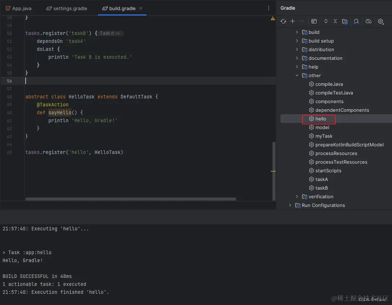Screen dimensions: 392x305
Task: Click the yellow warning stripe marker
Action: tap(273, 171)
